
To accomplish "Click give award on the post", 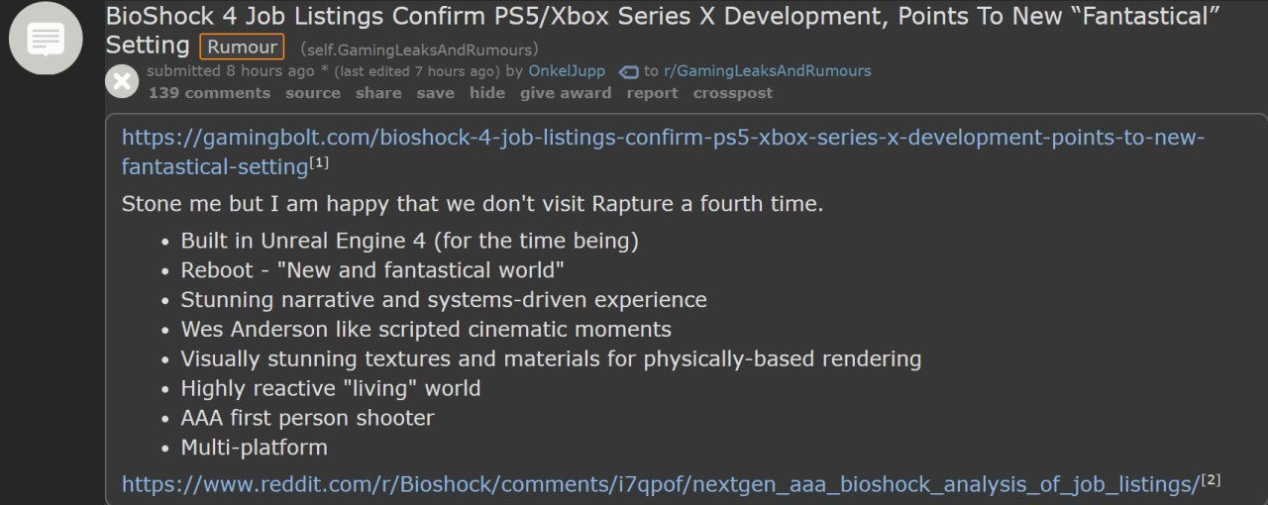I will click(565, 93).
